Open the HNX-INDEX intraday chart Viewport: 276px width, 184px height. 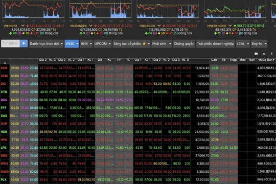[x=168, y=9]
